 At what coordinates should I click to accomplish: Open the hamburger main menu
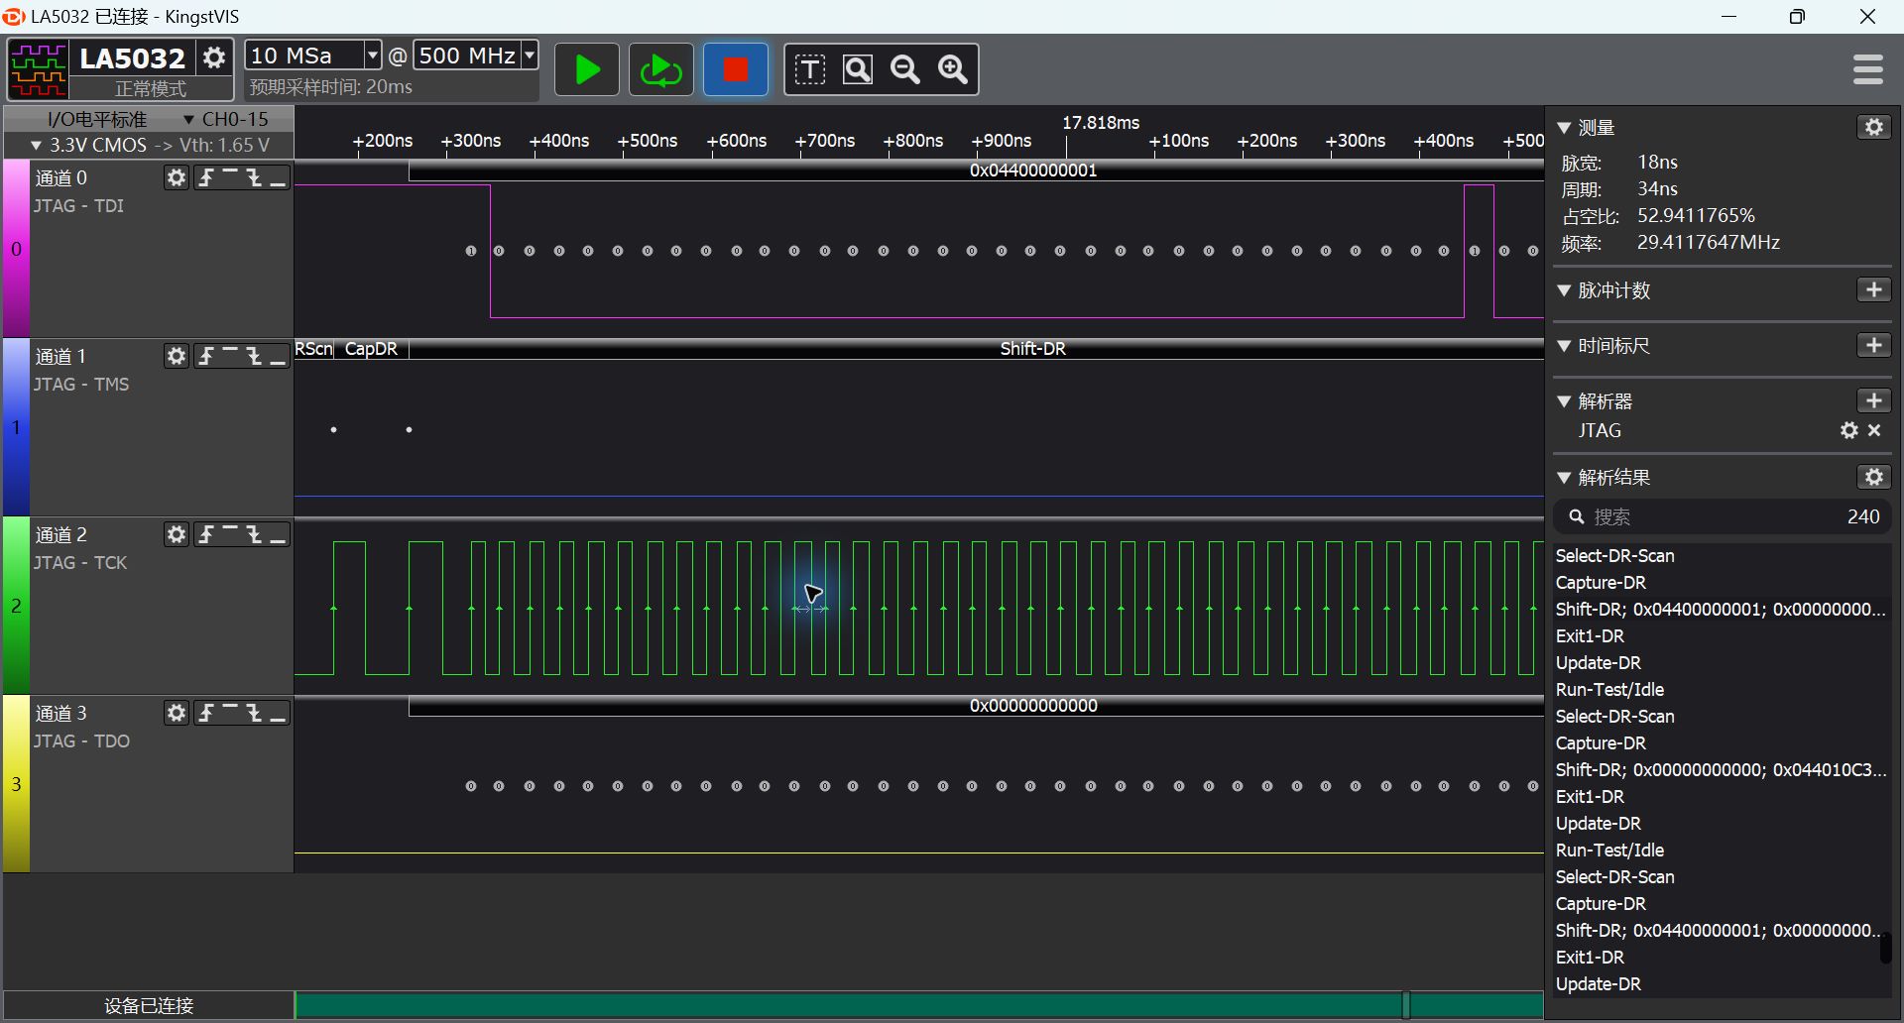point(1868,69)
